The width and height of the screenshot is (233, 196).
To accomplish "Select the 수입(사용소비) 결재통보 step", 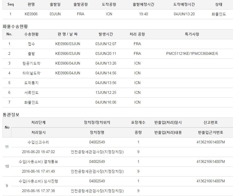I will click(38, 161).
